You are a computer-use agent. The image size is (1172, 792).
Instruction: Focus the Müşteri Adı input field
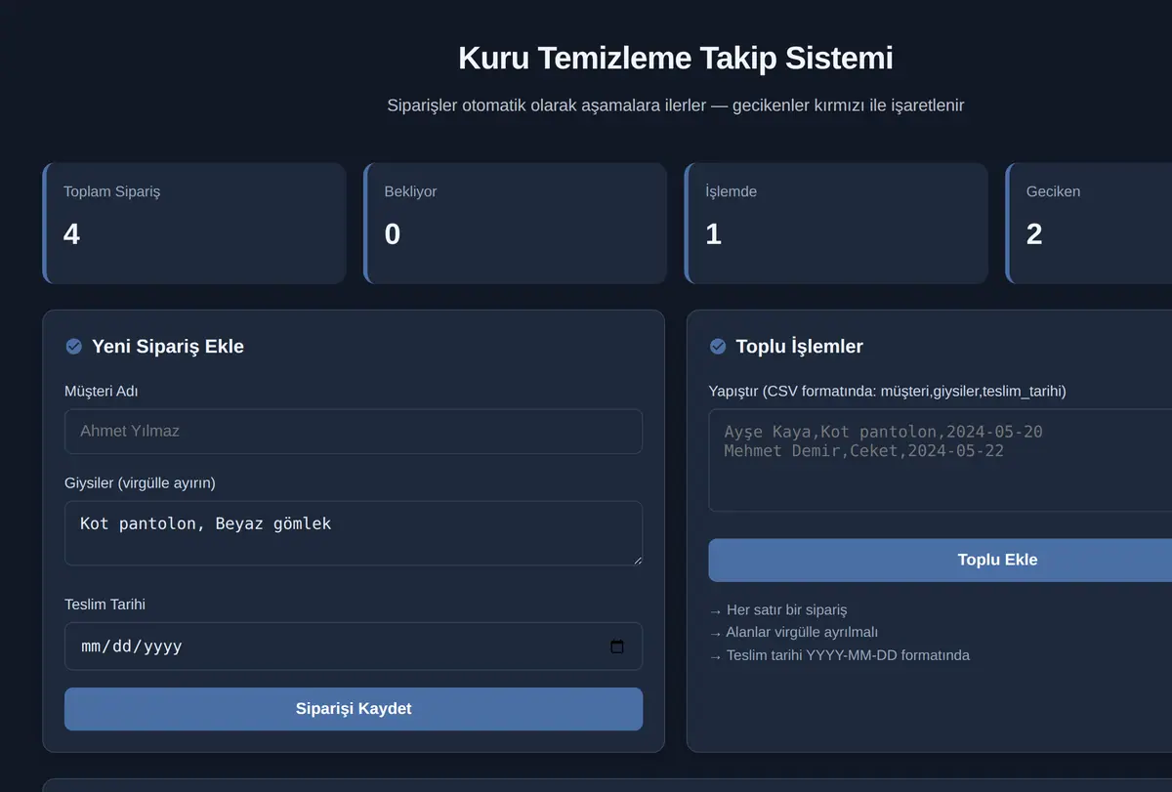click(354, 431)
